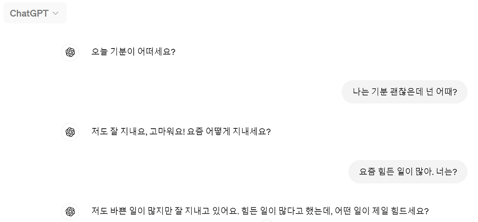
Task: Select the ChatGPT spiral icon in the top message row
Action: 70,52
